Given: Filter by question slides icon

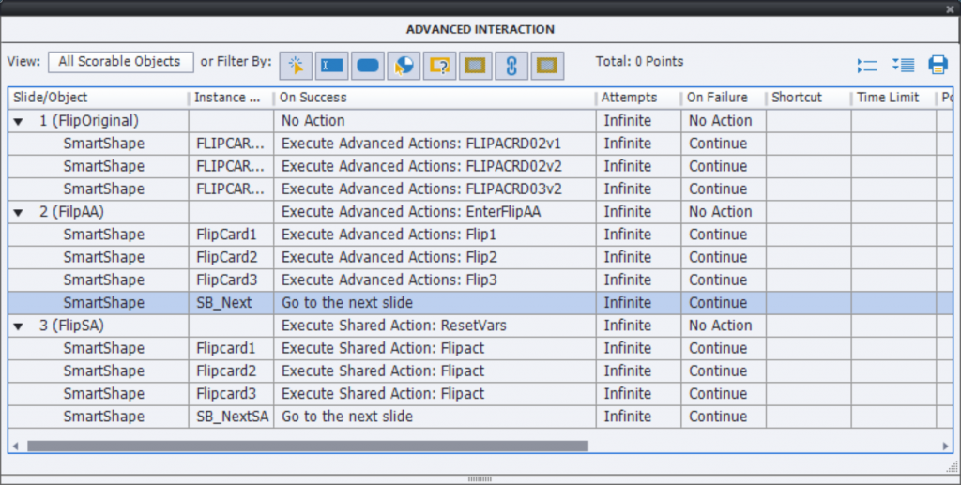Looking at the screenshot, I should point(439,65).
